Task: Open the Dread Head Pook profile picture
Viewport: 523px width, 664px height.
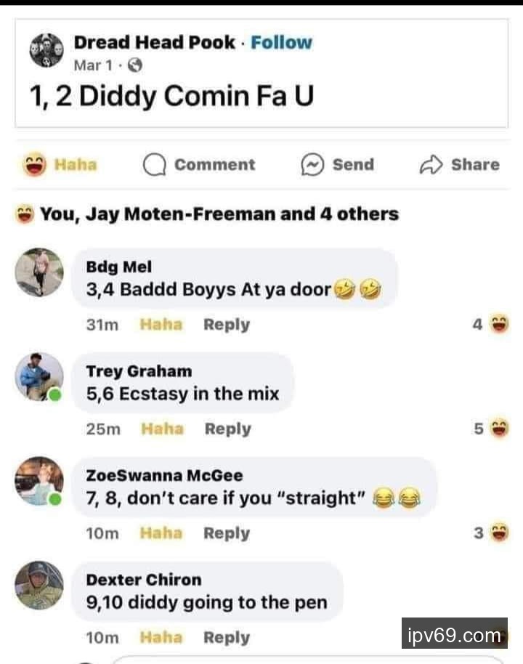Action: click(x=46, y=50)
